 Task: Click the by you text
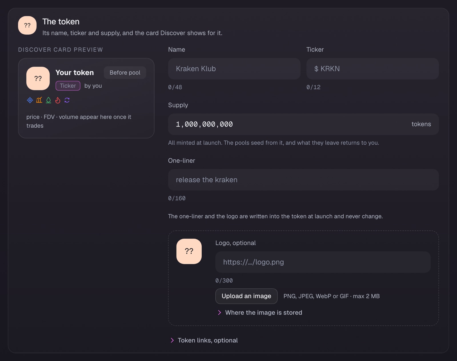(93, 86)
